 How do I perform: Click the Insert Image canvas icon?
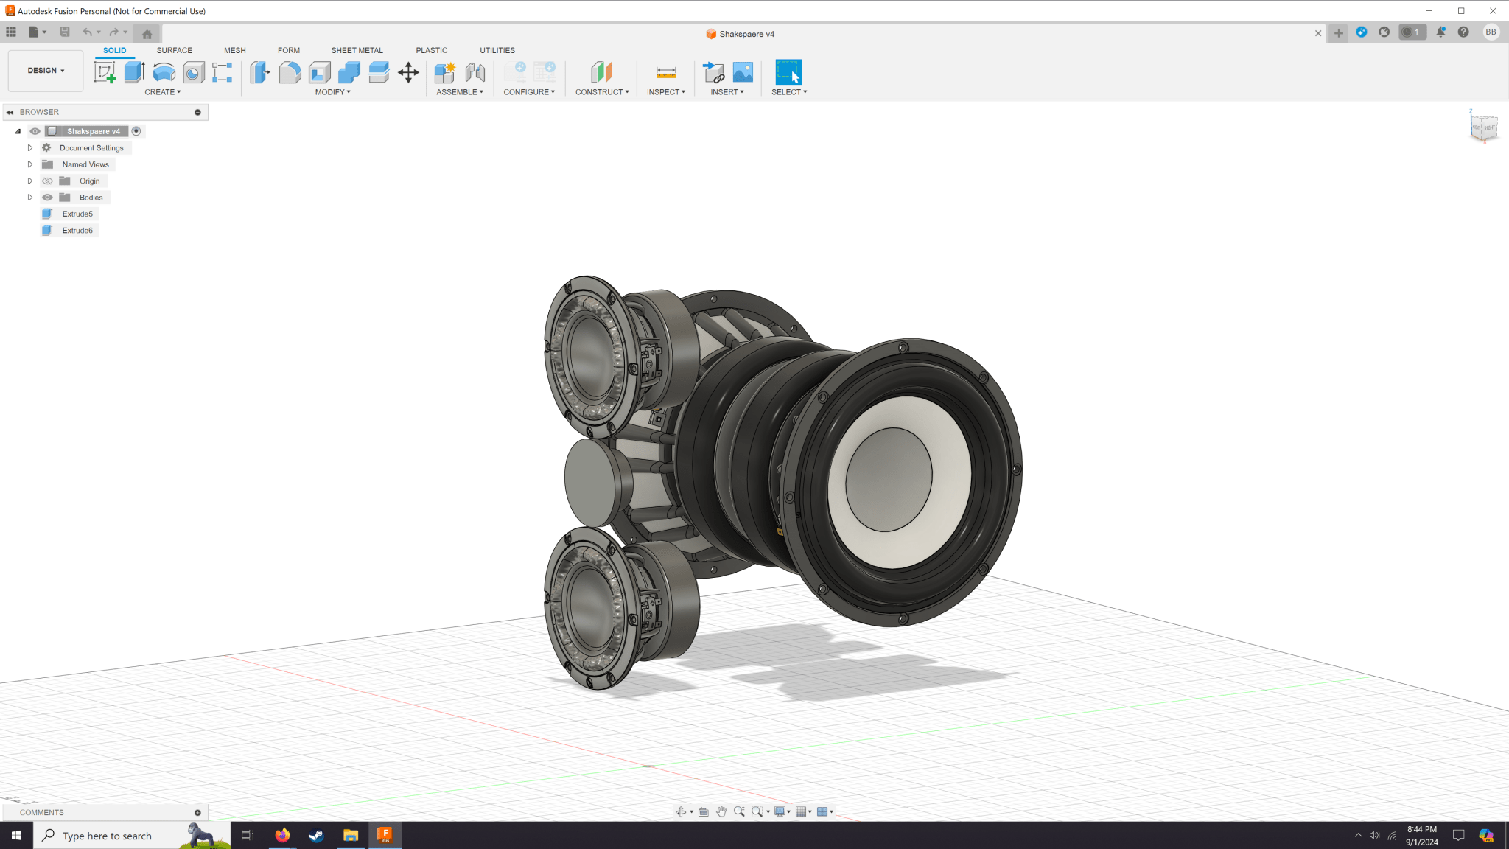click(743, 72)
